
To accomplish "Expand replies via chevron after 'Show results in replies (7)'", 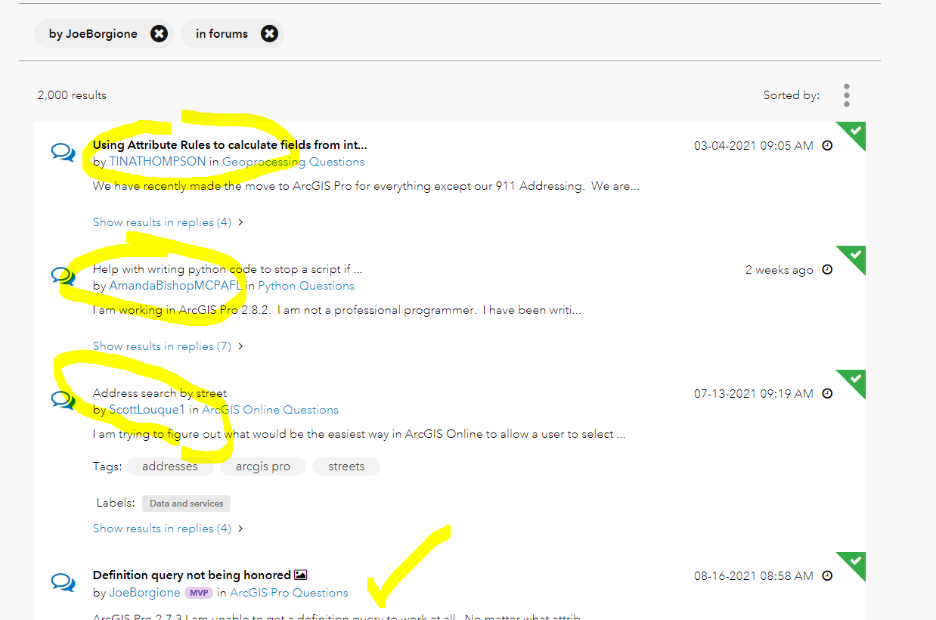I will point(240,346).
